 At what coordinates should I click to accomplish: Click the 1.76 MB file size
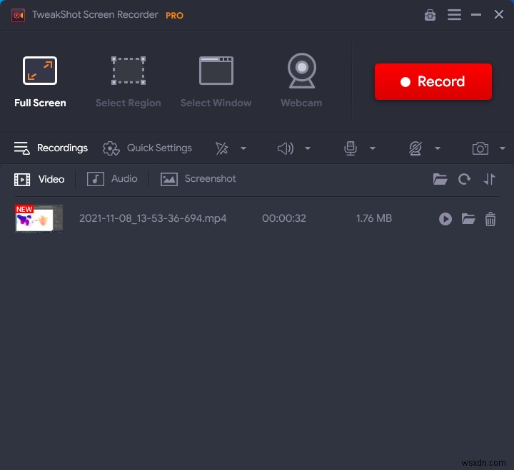[x=374, y=218]
